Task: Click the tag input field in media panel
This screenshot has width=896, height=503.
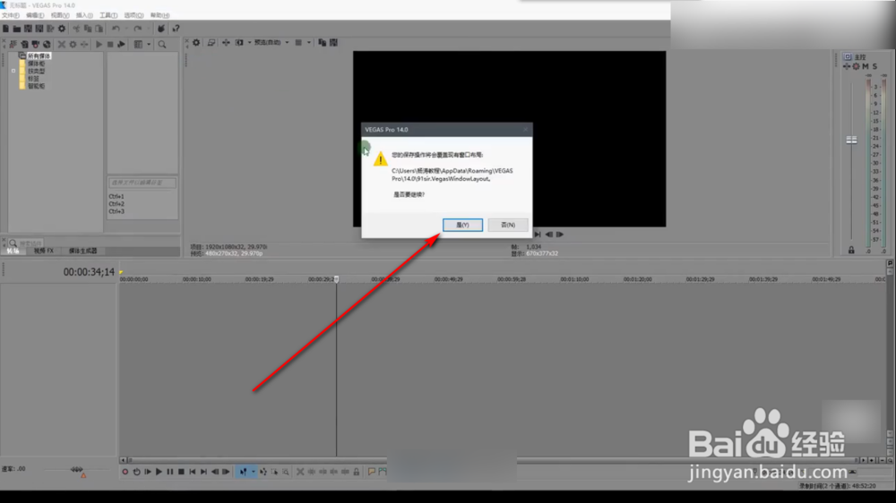Action: (142, 183)
